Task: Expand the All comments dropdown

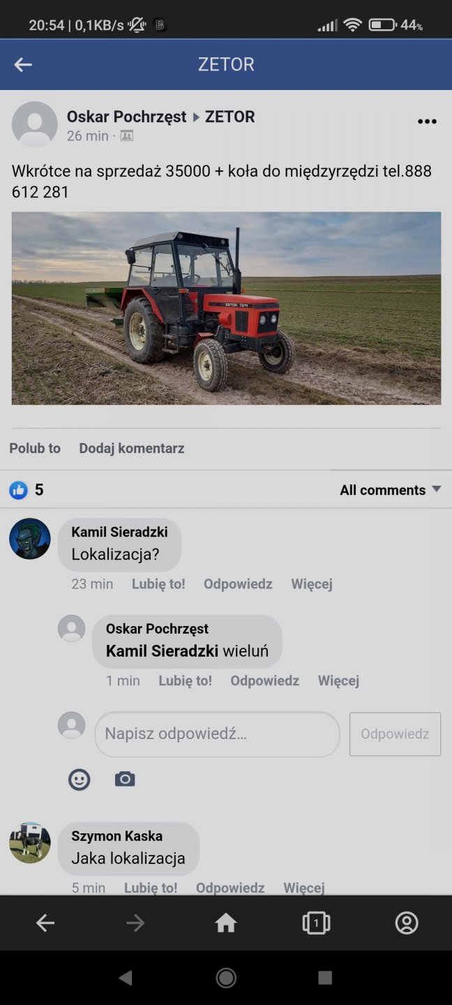Action: pos(391,490)
